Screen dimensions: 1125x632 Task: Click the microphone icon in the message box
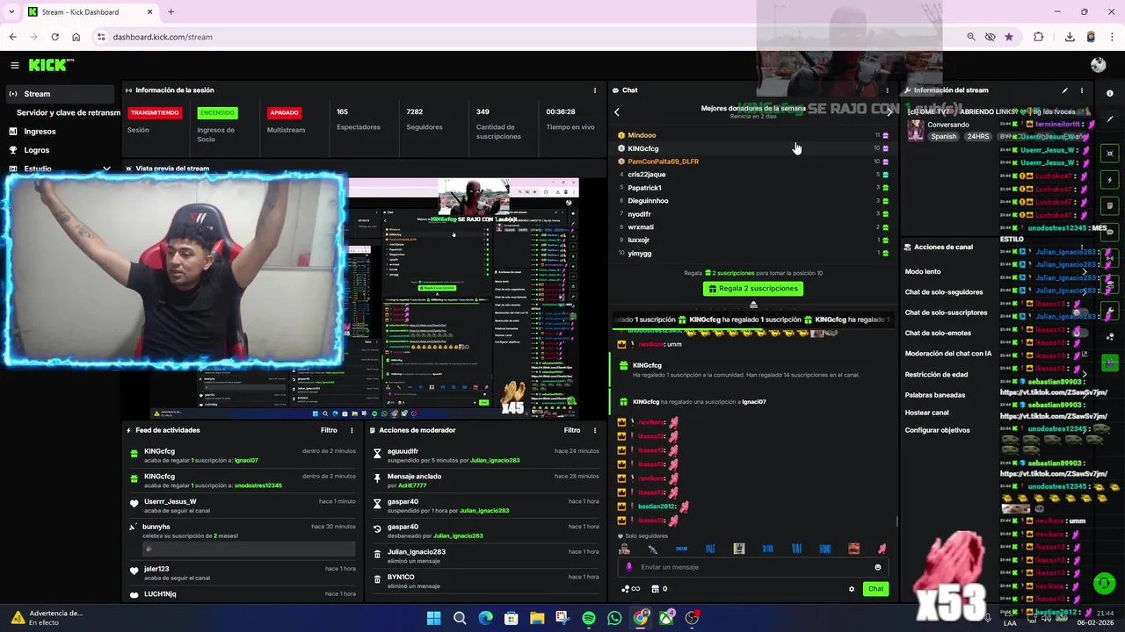pyautogui.click(x=629, y=567)
